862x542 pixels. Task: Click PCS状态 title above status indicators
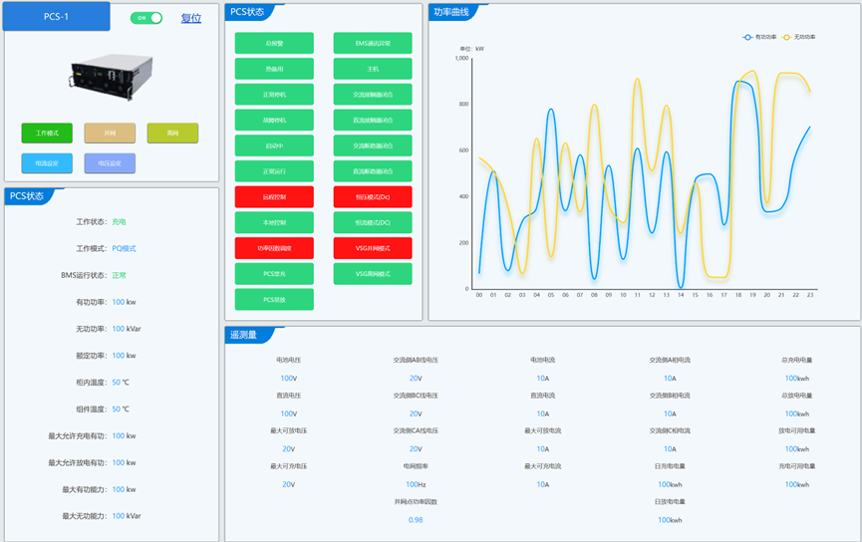tap(247, 12)
